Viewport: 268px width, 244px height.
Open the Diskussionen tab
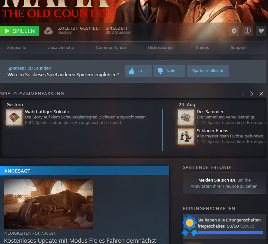coord(161,47)
